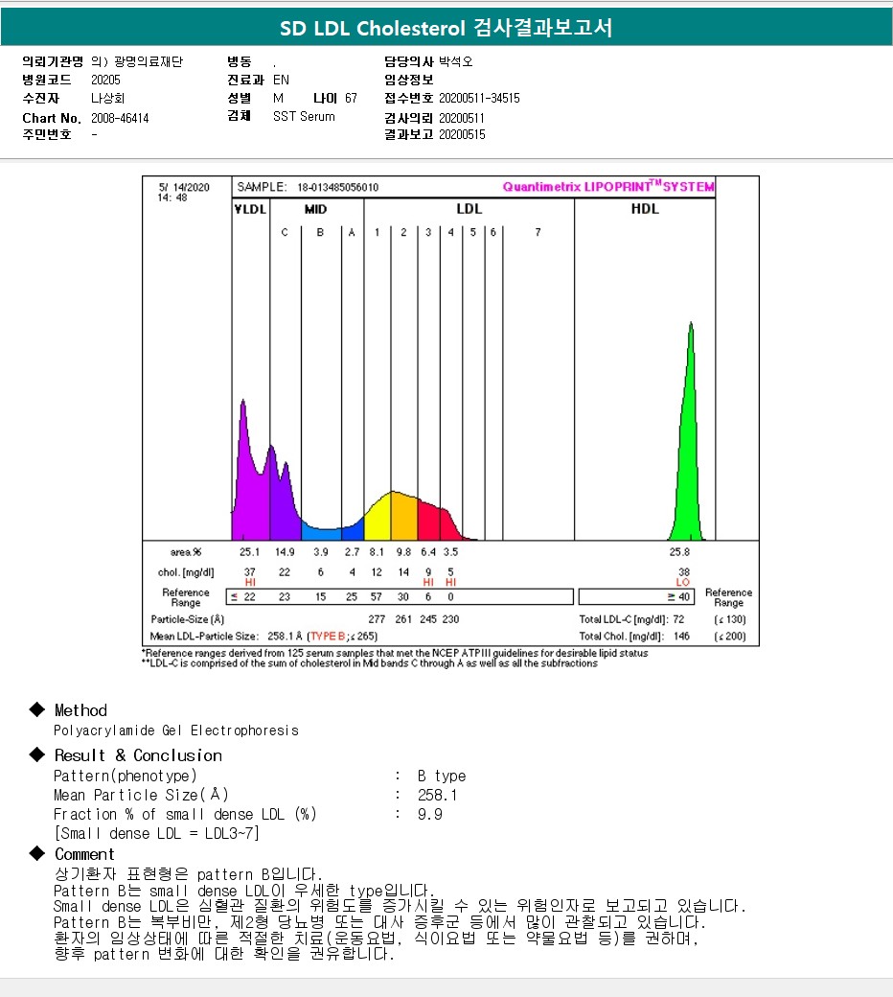
Task: Click the footnote starting "*Reference ranges derived"
Action: (x=395, y=653)
